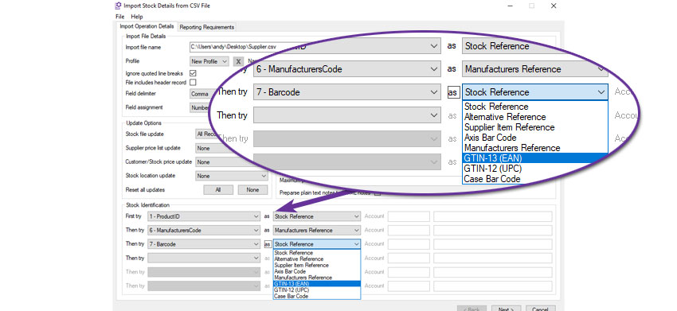This screenshot has width=677, height=311.
Task: Expand the Stock location update dropdown
Action: coord(232,176)
